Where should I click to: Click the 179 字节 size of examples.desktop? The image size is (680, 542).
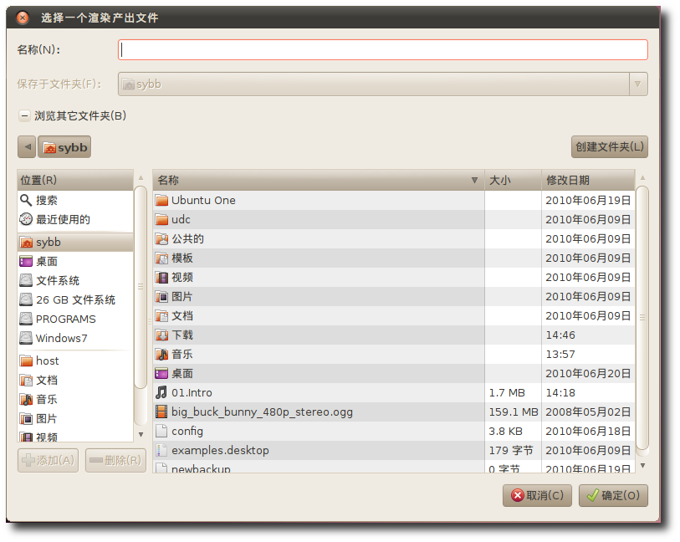[511, 451]
